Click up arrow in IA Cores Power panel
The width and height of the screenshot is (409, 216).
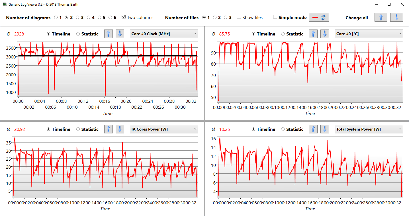(108, 129)
